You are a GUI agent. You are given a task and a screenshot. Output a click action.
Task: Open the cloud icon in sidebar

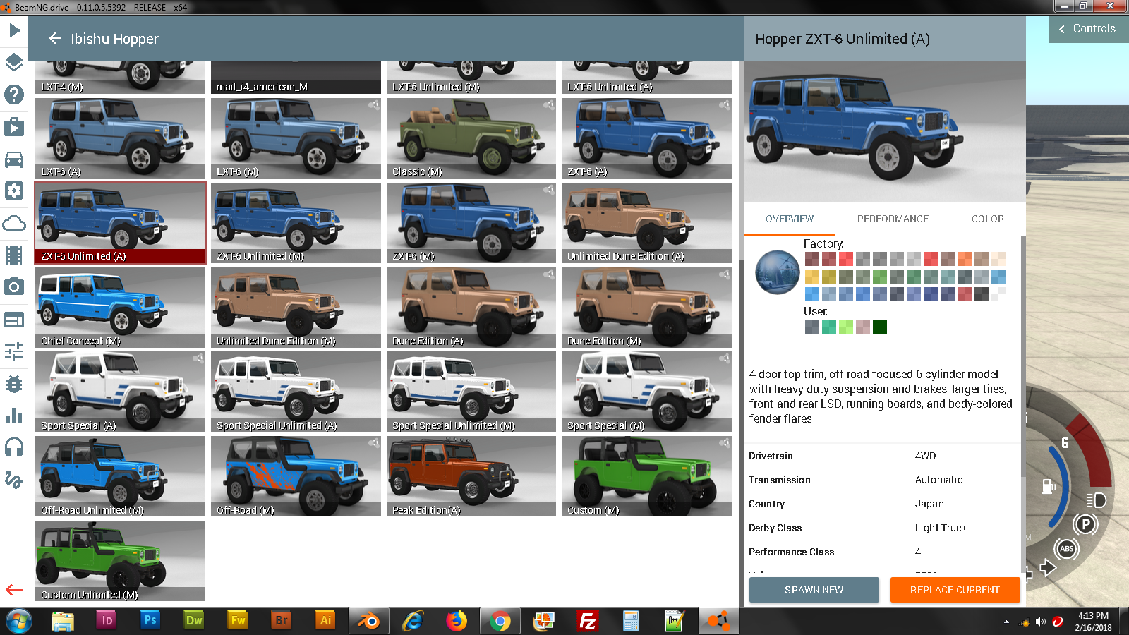(14, 224)
